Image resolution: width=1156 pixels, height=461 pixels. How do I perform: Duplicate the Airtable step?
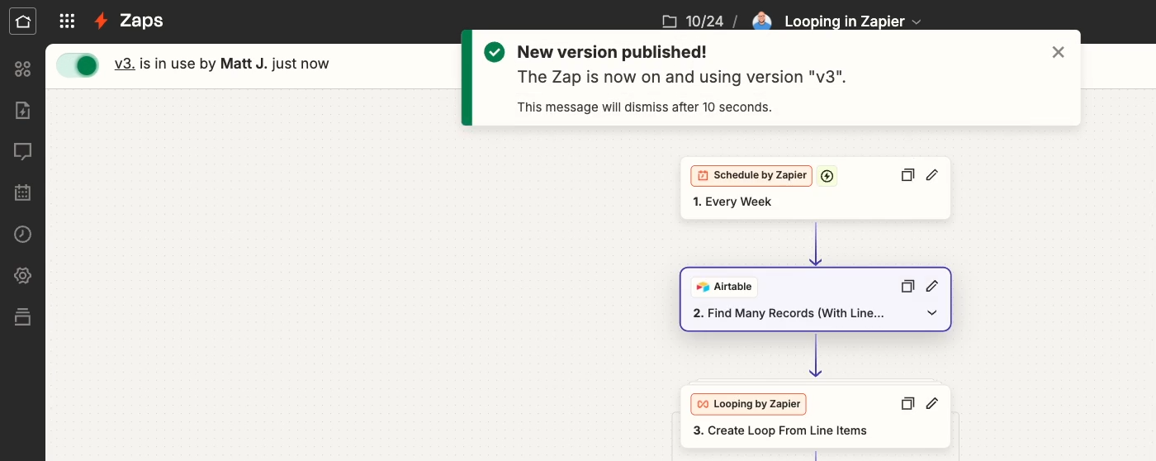coord(907,287)
